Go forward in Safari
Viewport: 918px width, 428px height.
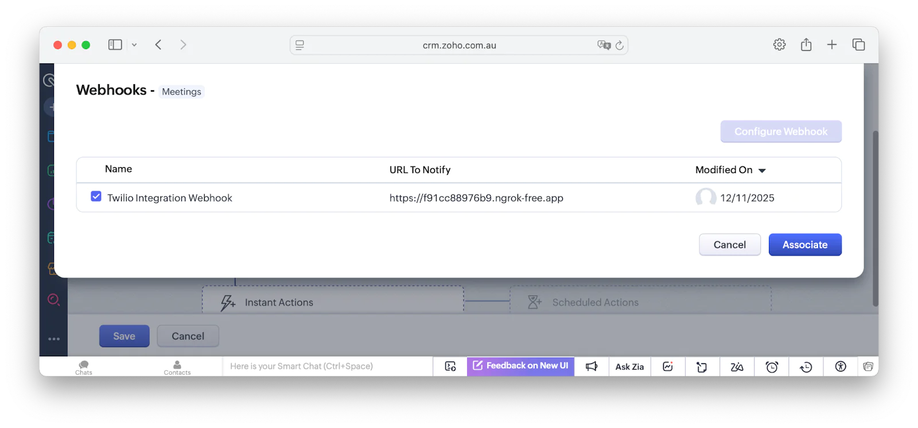pos(183,45)
